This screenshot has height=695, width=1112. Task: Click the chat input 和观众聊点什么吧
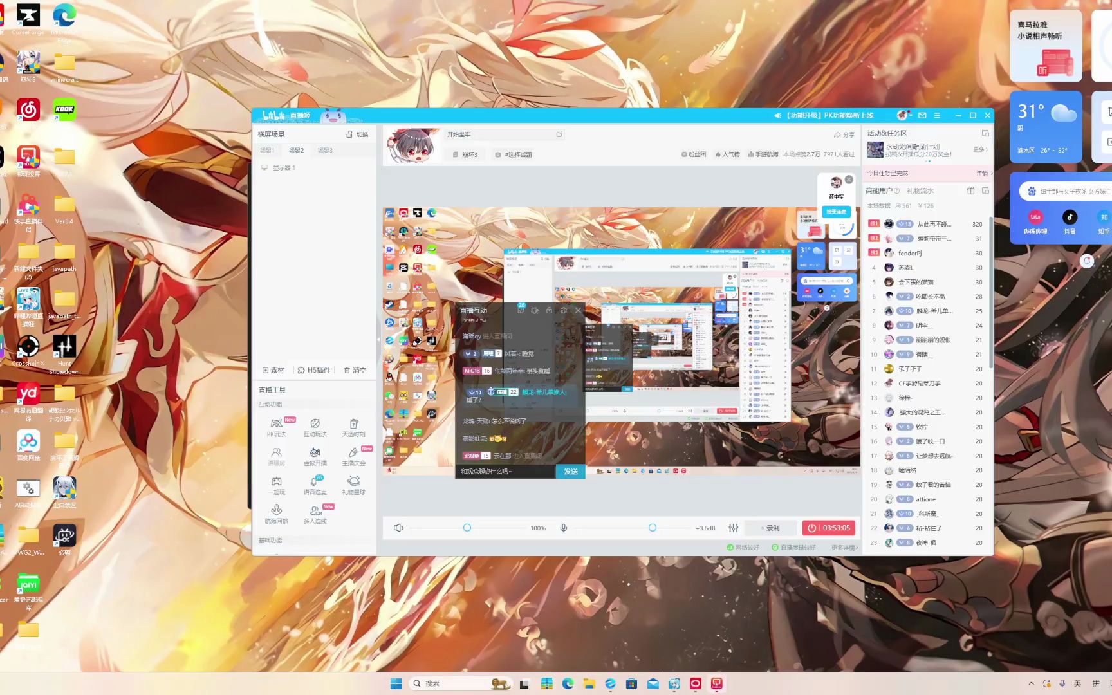pos(505,472)
